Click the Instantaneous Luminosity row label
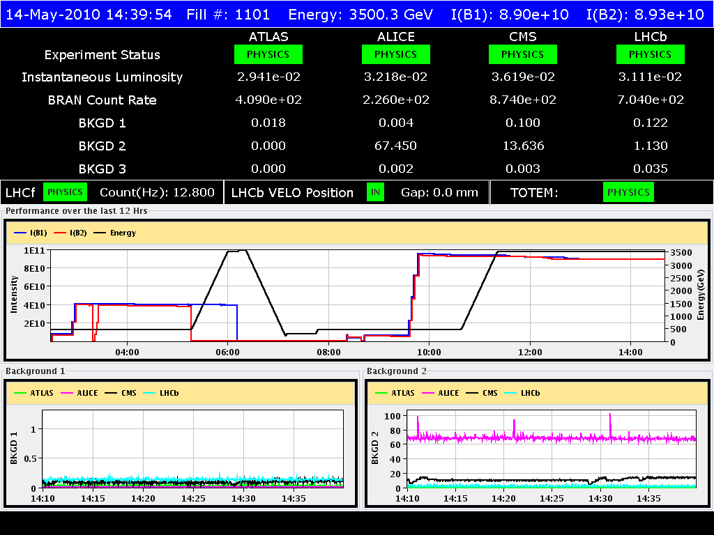The width and height of the screenshot is (714, 535). click(102, 77)
